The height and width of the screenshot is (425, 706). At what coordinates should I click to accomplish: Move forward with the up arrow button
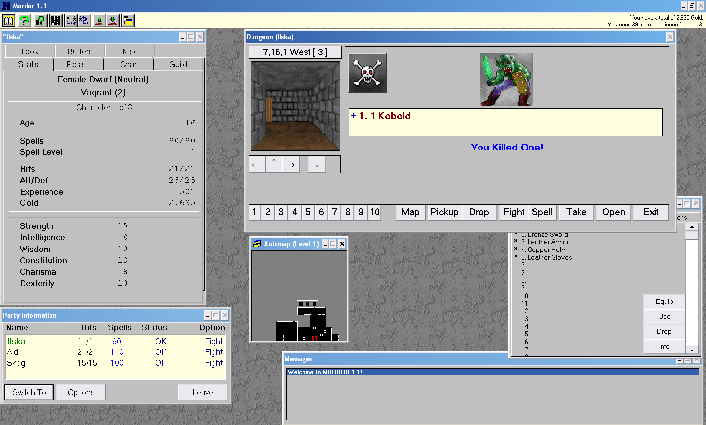274,164
